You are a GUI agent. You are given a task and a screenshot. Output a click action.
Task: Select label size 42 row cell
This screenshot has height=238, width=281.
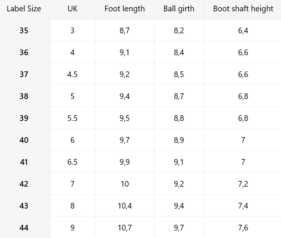point(24,184)
